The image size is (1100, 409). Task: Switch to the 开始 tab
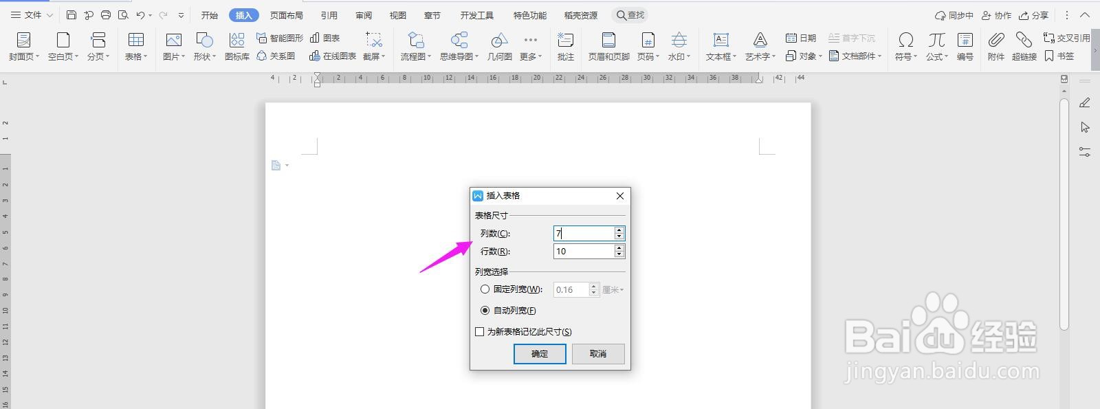tap(210, 15)
